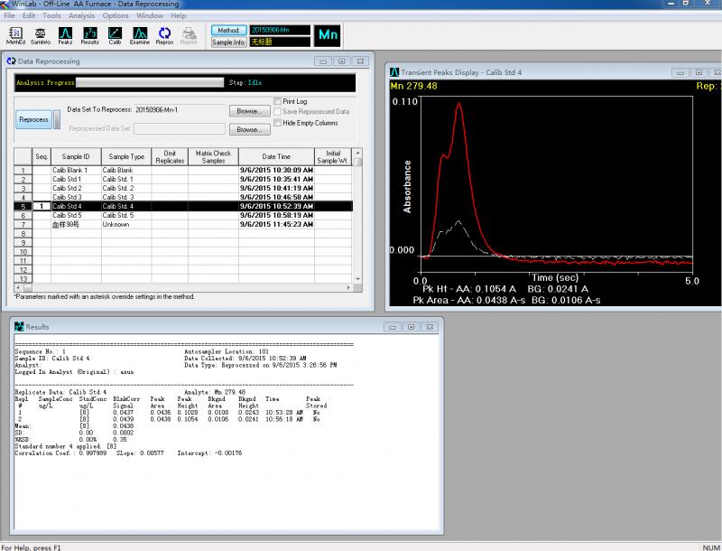Enable the Print Log checkbox
The height and width of the screenshot is (551, 722).
point(278,101)
